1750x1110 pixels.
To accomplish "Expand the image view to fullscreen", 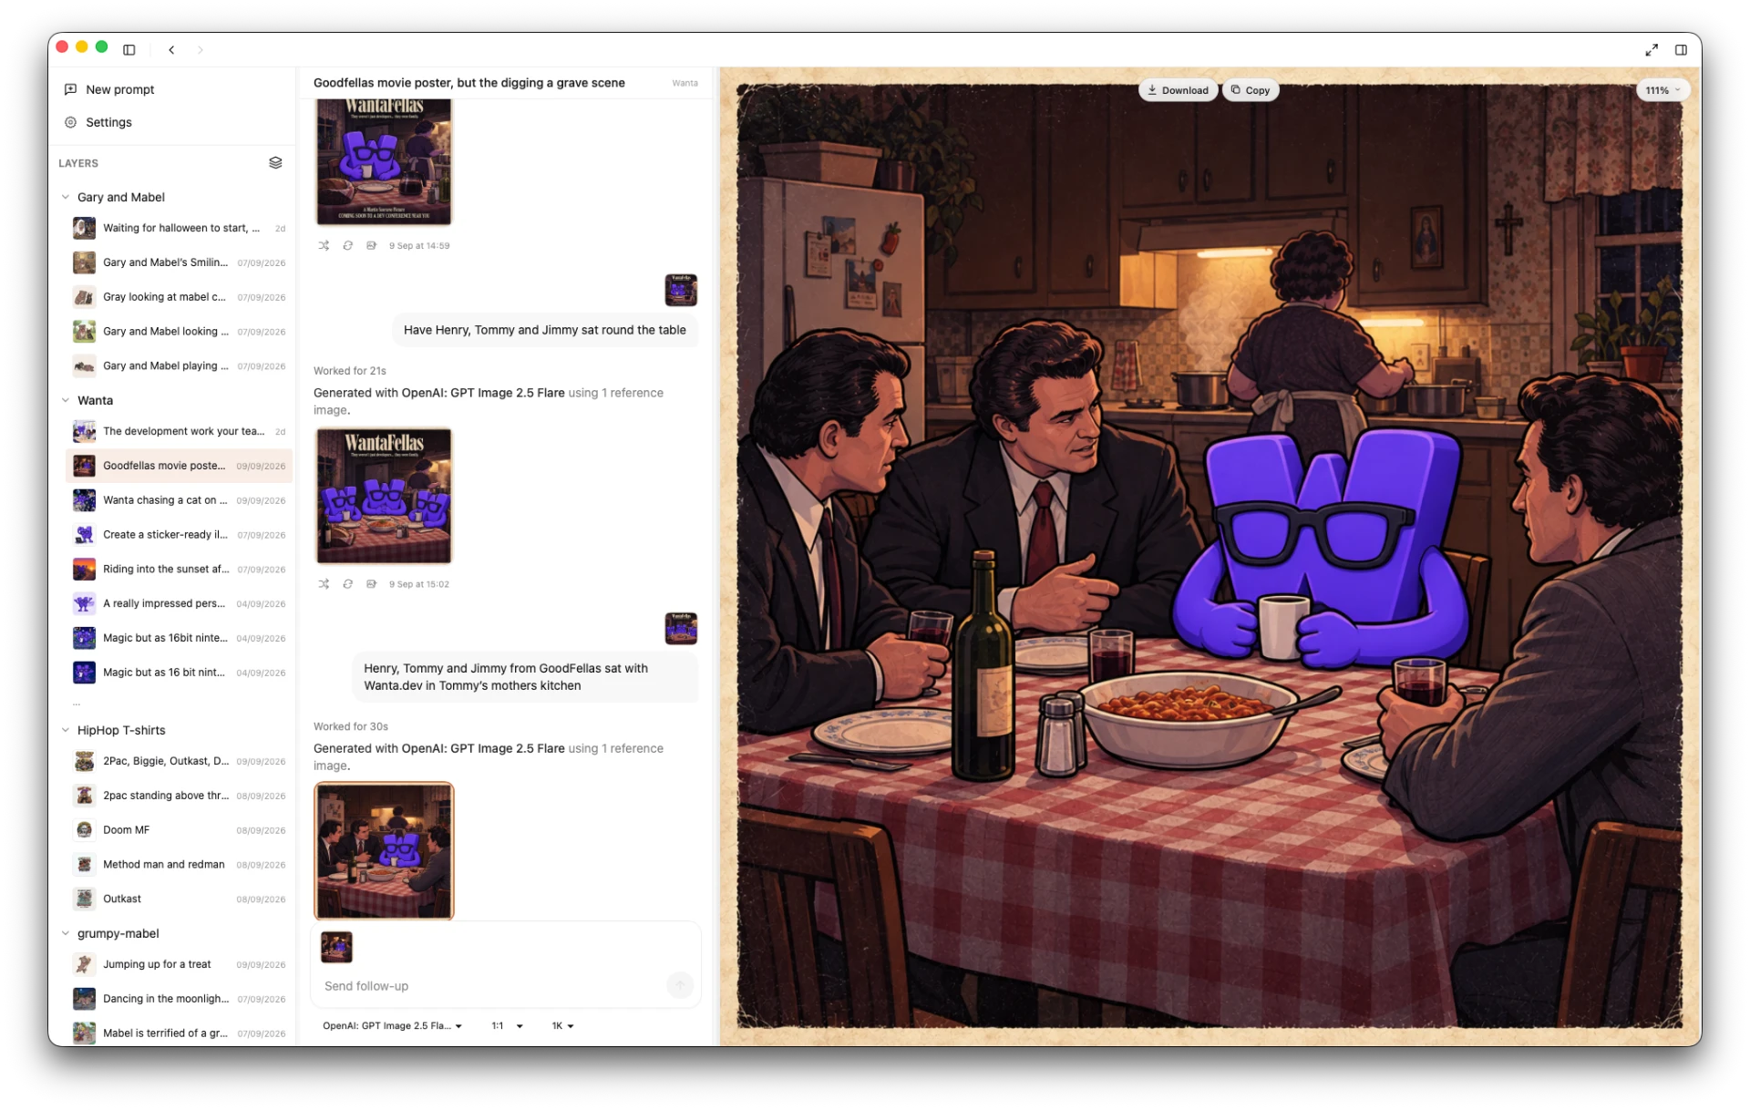I will [x=1651, y=50].
